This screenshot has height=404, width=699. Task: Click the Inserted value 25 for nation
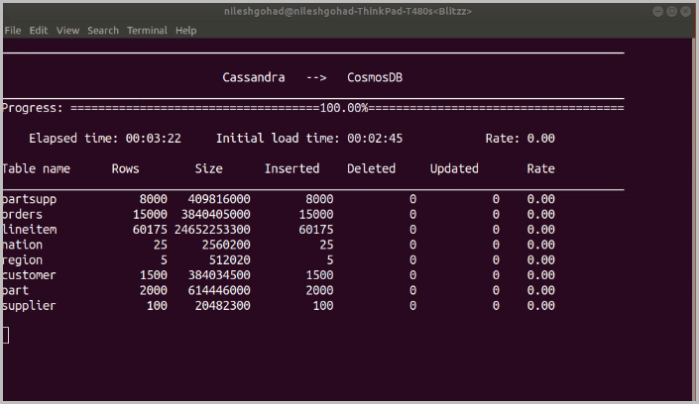pos(326,245)
